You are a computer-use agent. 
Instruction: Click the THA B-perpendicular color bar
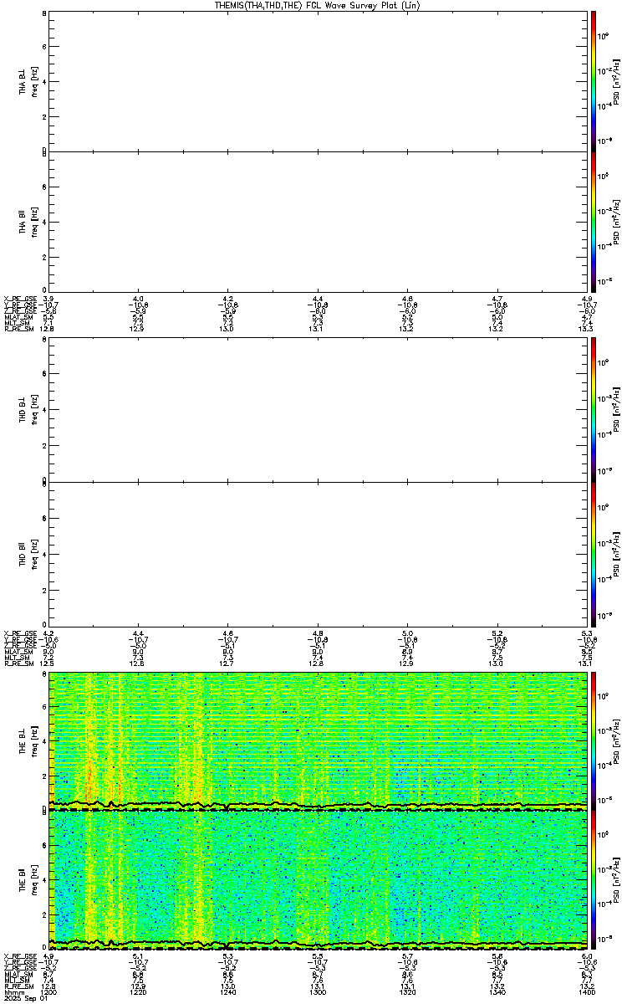[594, 80]
